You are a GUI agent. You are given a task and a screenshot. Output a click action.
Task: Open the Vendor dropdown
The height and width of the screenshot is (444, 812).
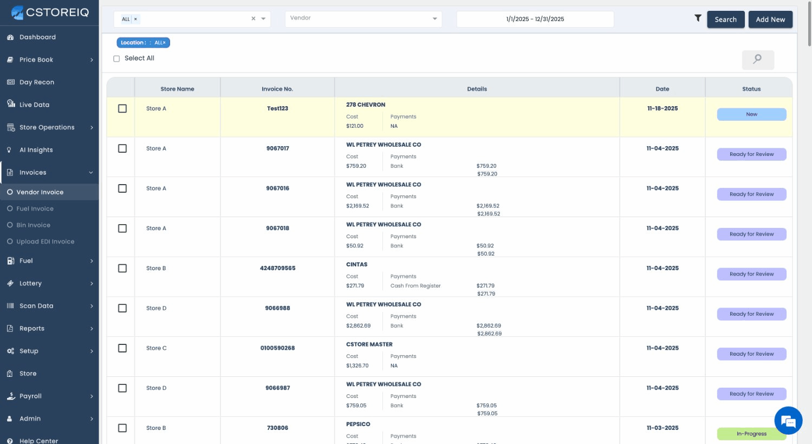point(363,19)
